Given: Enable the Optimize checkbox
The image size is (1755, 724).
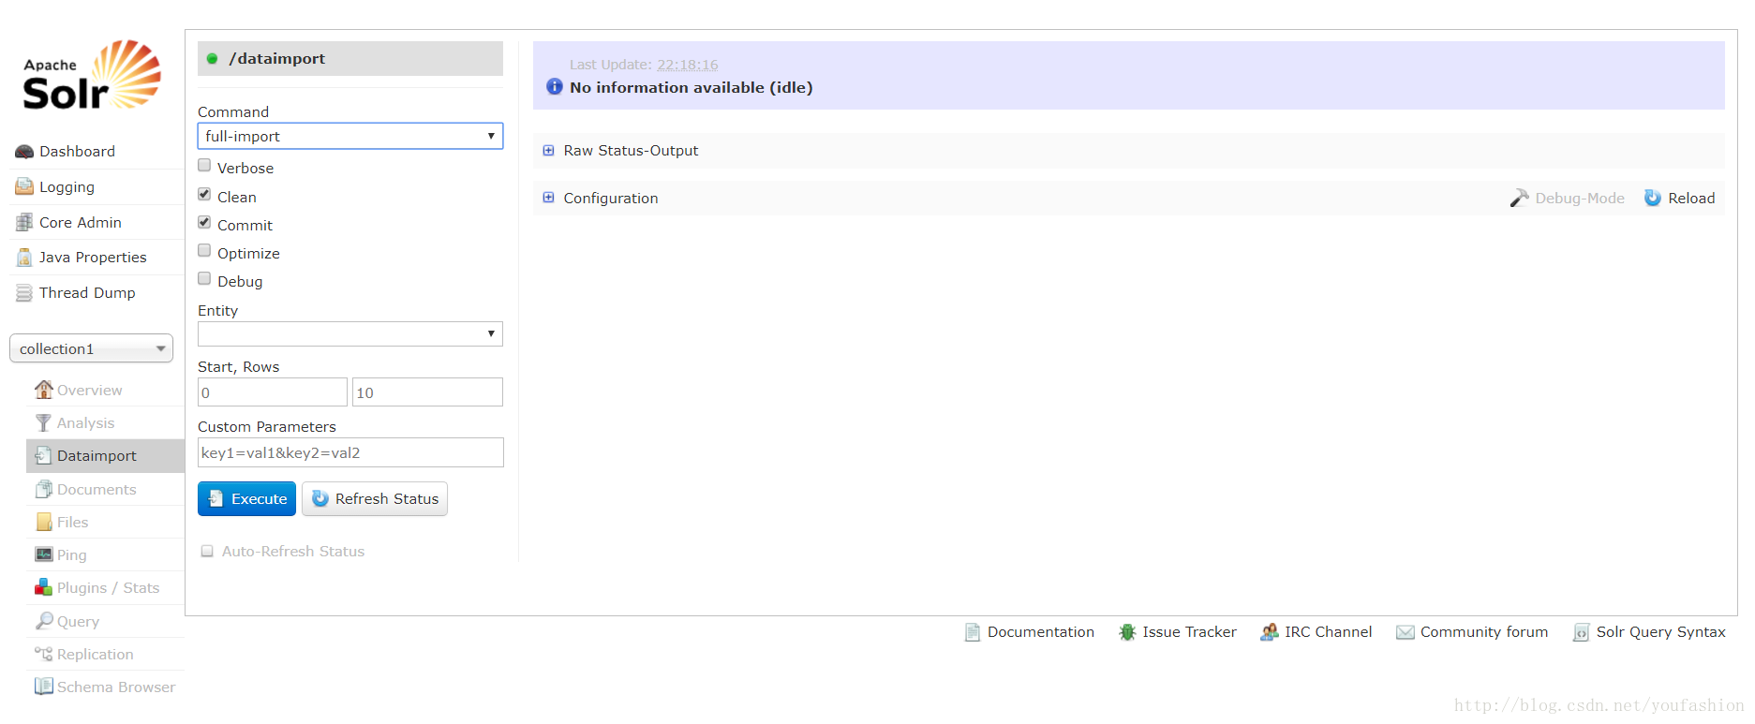Looking at the screenshot, I should pos(204,251).
